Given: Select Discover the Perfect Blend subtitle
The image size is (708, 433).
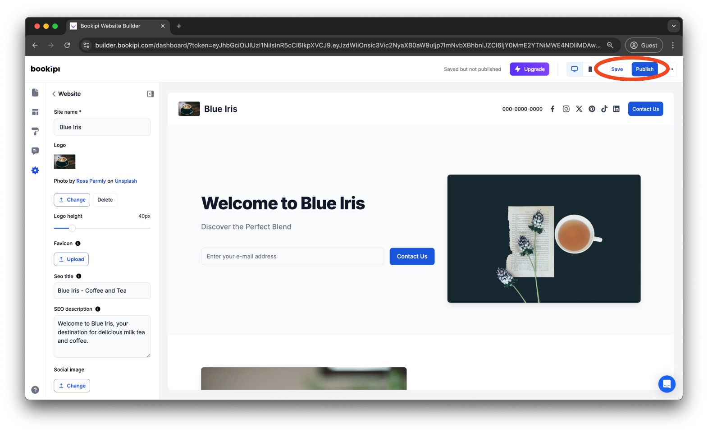Looking at the screenshot, I should click(246, 227).
